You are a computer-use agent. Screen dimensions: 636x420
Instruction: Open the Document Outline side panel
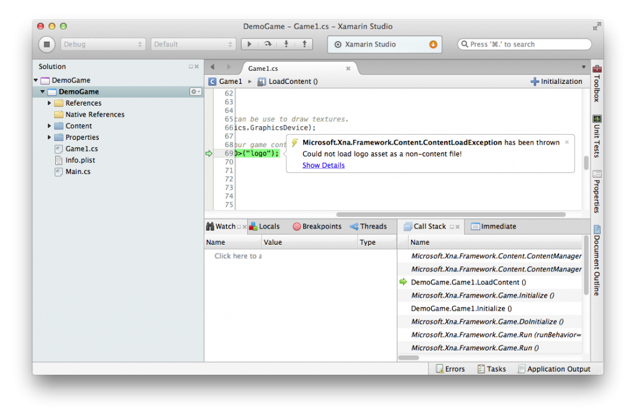pos(597,260)
